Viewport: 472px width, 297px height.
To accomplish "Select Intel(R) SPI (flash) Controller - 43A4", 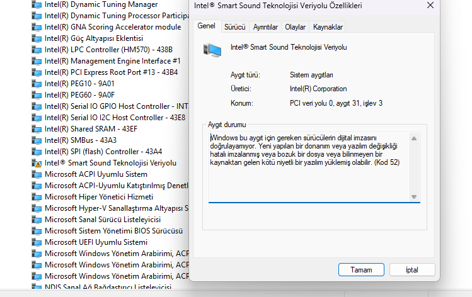I will point(103,152).
